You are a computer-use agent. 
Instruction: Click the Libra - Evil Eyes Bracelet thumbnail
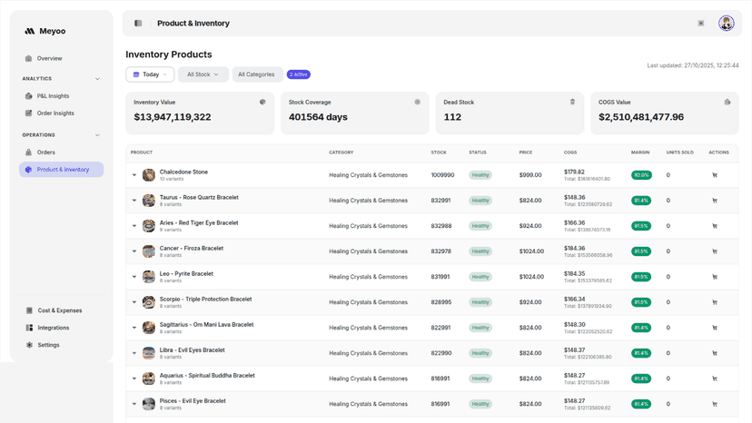pyautogui.click(x=149, y=353)
